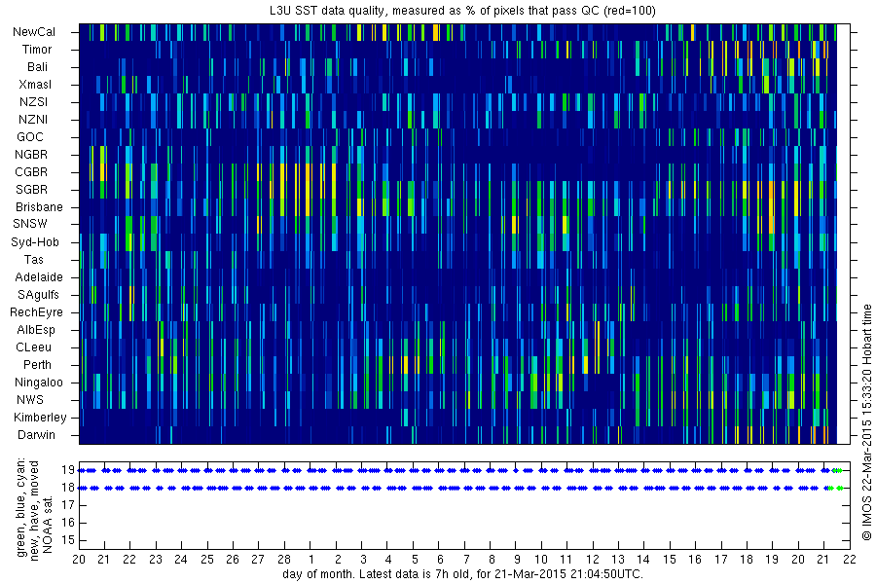Click the Brisbane region label

pyautogui.click(x=39, y=206)
